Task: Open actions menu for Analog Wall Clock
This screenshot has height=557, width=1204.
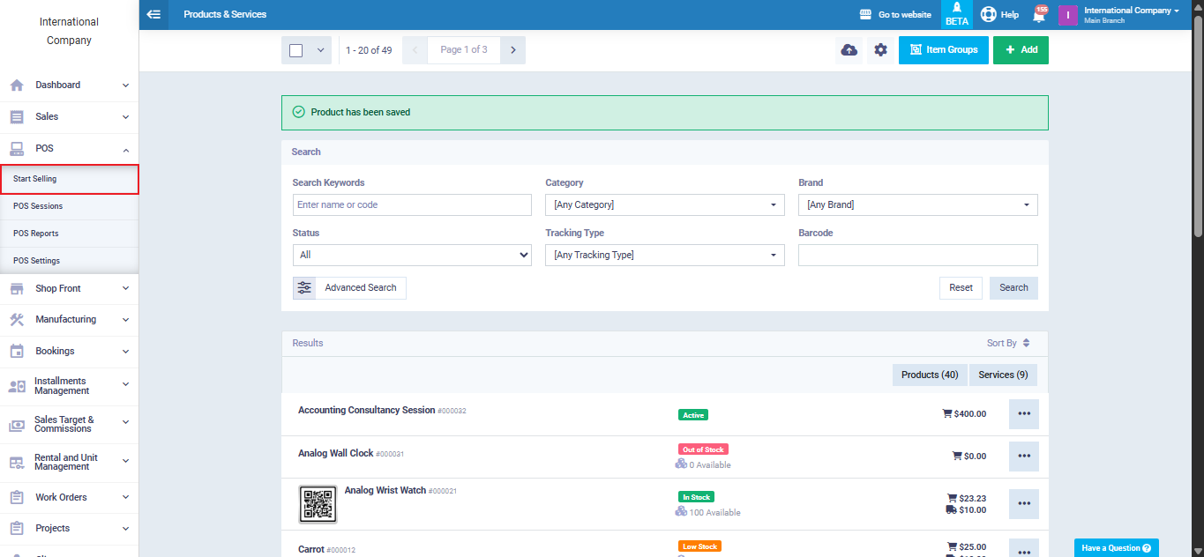Action: pyautogui.click(x=1023, y=457)
